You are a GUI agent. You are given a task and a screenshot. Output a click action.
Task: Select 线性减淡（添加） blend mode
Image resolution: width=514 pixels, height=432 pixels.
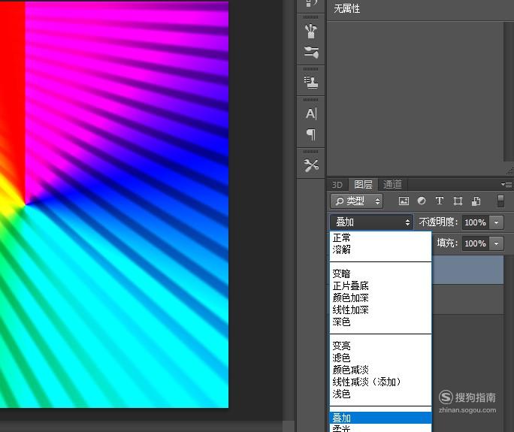[380, 382]
